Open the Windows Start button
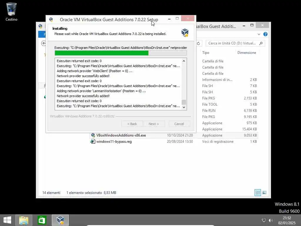This screenshot has width=301, height=226. pyautogui.click(x=7, y=220)
